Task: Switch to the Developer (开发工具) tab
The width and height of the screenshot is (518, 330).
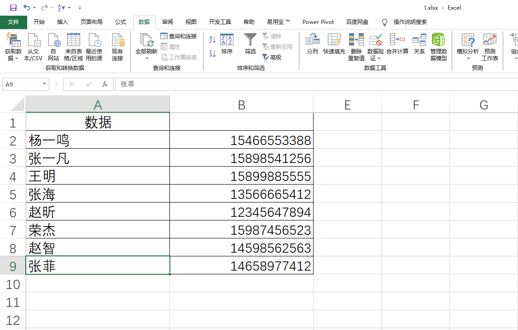Action: 220,22
